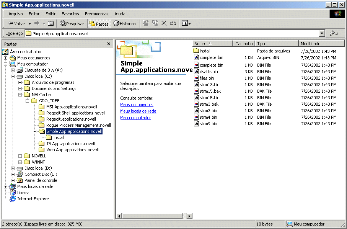Viewport: 347px width, 229px height.
Task: Click the Copy To folder toolbar icon
Action: (x=155, y=23)
